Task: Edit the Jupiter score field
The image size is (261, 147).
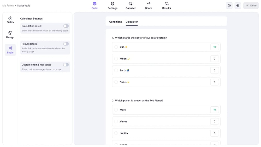Action: 214,133
